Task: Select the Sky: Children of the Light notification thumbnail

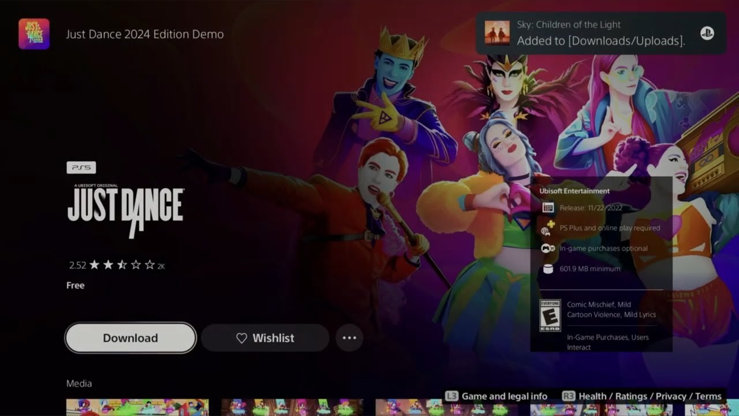Action: (497, 34)
